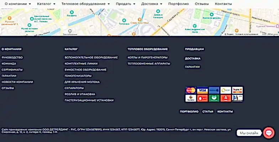This screenshot has height=142, width=279.
Task: Click the green Sberbank payment logo
Action: click(214, 98)
